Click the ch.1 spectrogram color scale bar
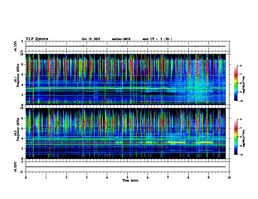This screenshot has width=258, height=199. tap(236, 83)
